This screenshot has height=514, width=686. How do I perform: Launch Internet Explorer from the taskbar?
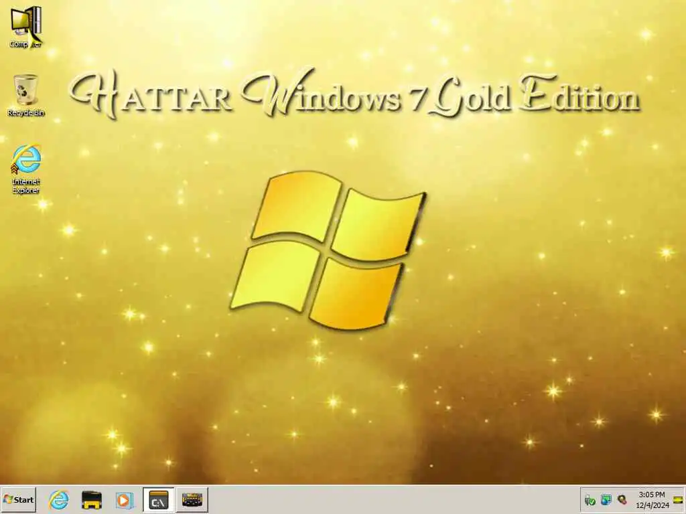click(x=59, y=499)
